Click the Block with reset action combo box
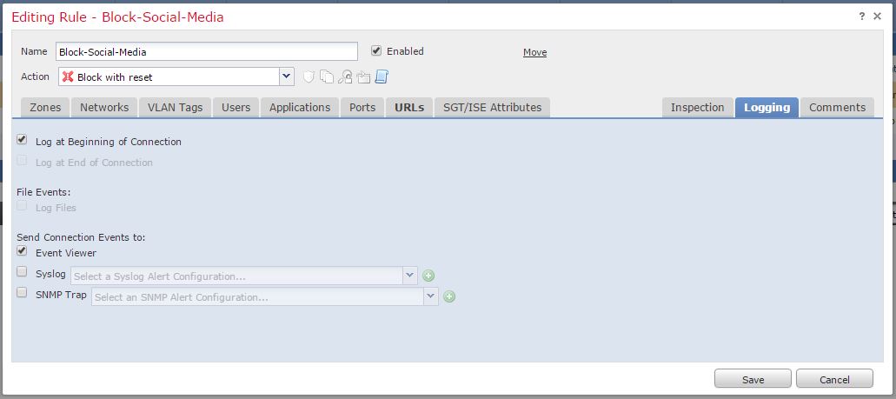 [176, 76]
